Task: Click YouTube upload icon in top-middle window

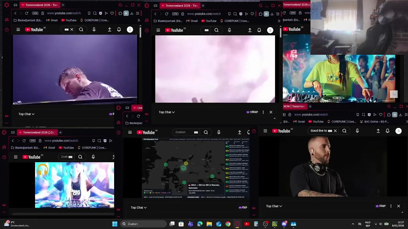Action: [x=250, y=30]
